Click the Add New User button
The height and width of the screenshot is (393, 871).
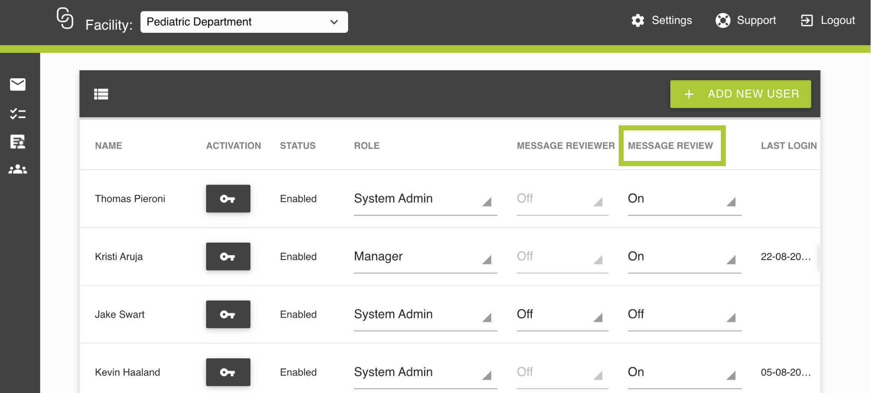[740, 94]
